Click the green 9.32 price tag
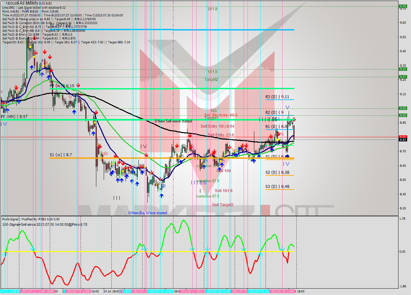Screen dimensions: 411x295 402,69
